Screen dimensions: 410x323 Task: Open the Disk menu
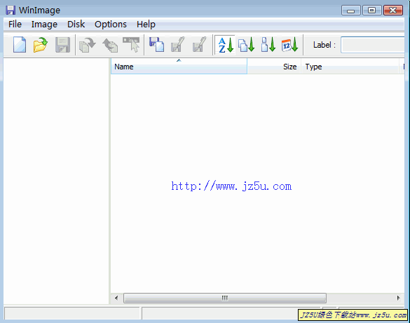coord(76,25)
